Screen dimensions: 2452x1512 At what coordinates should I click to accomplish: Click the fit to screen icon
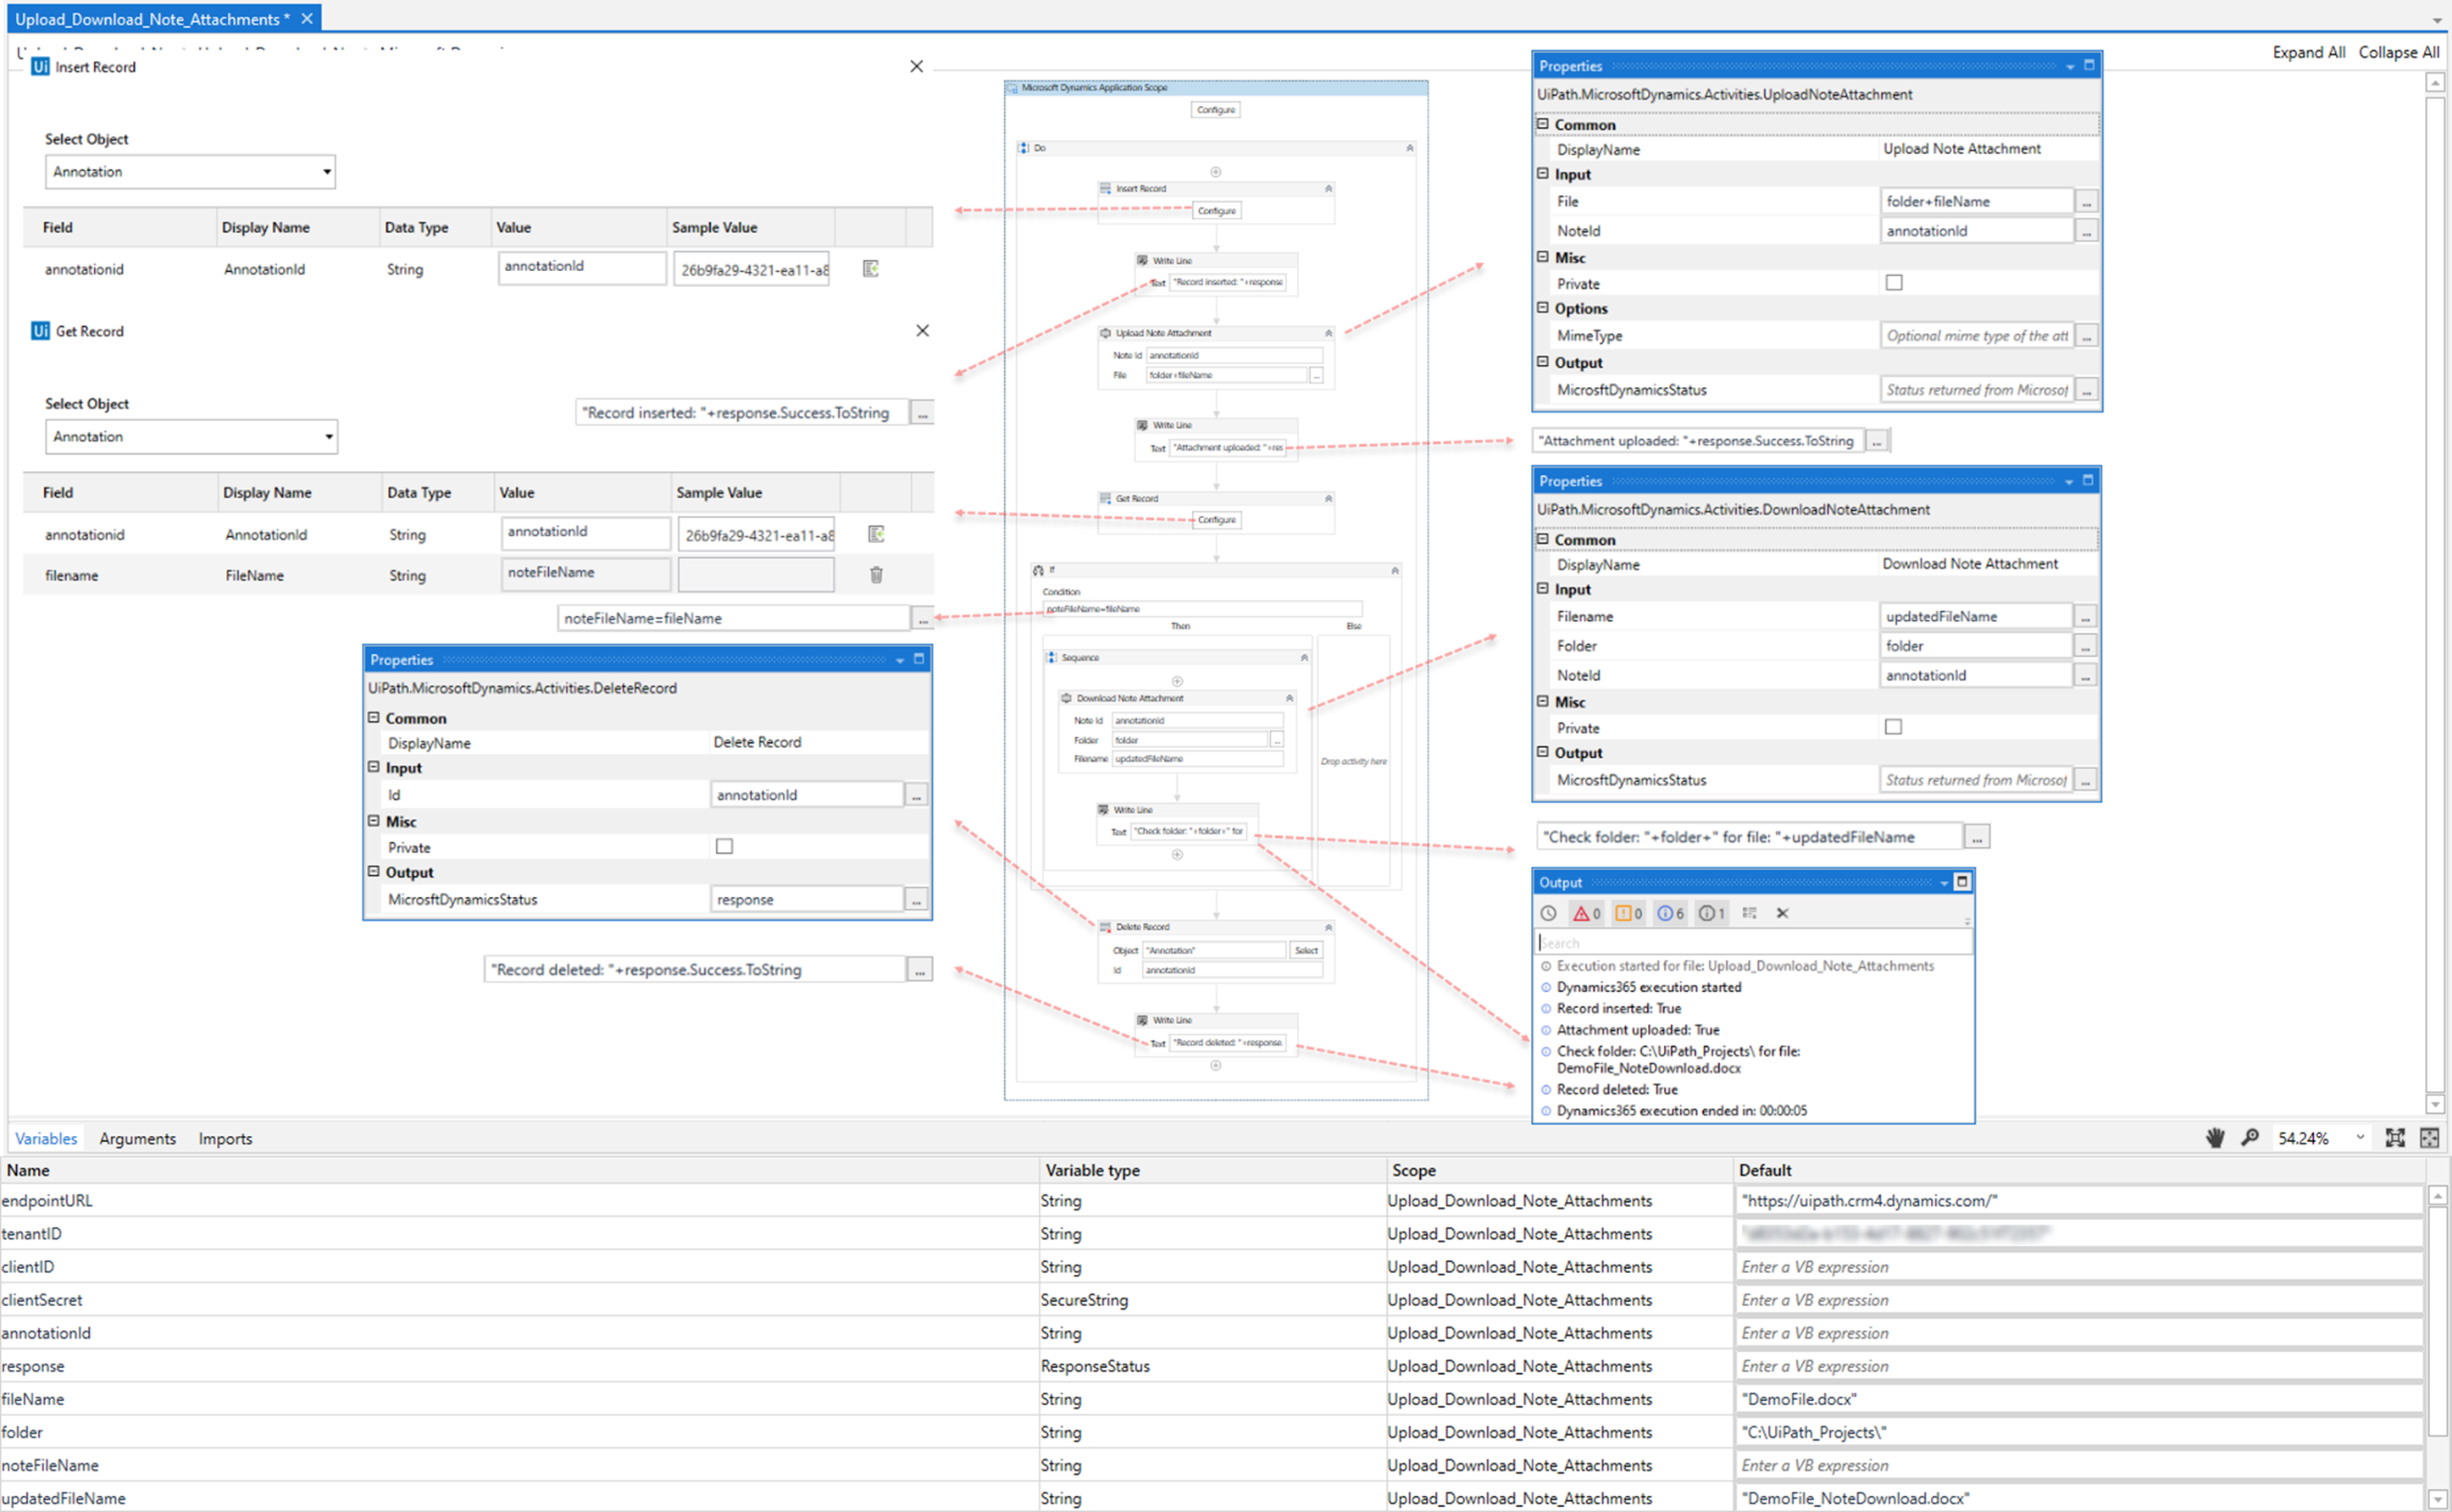pyautogui.click(x=2395, y=1138)
